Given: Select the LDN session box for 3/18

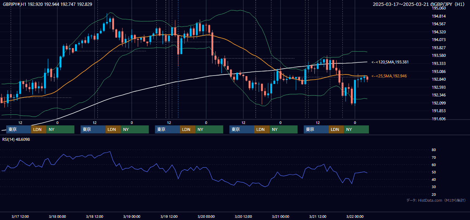Looking at the screenshot, I should point(113,129).
